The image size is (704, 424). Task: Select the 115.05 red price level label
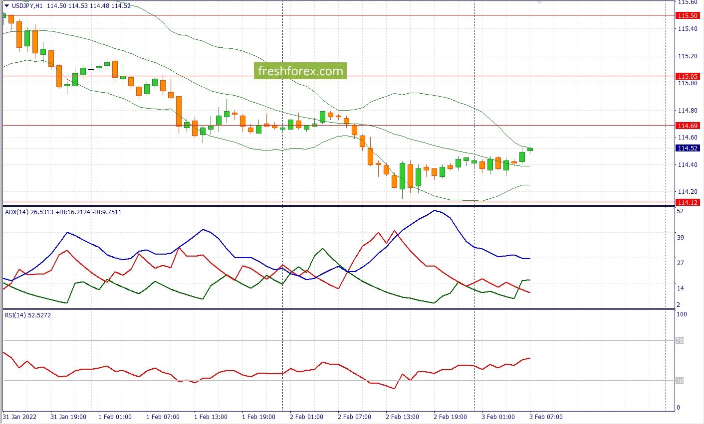[687, 76]
